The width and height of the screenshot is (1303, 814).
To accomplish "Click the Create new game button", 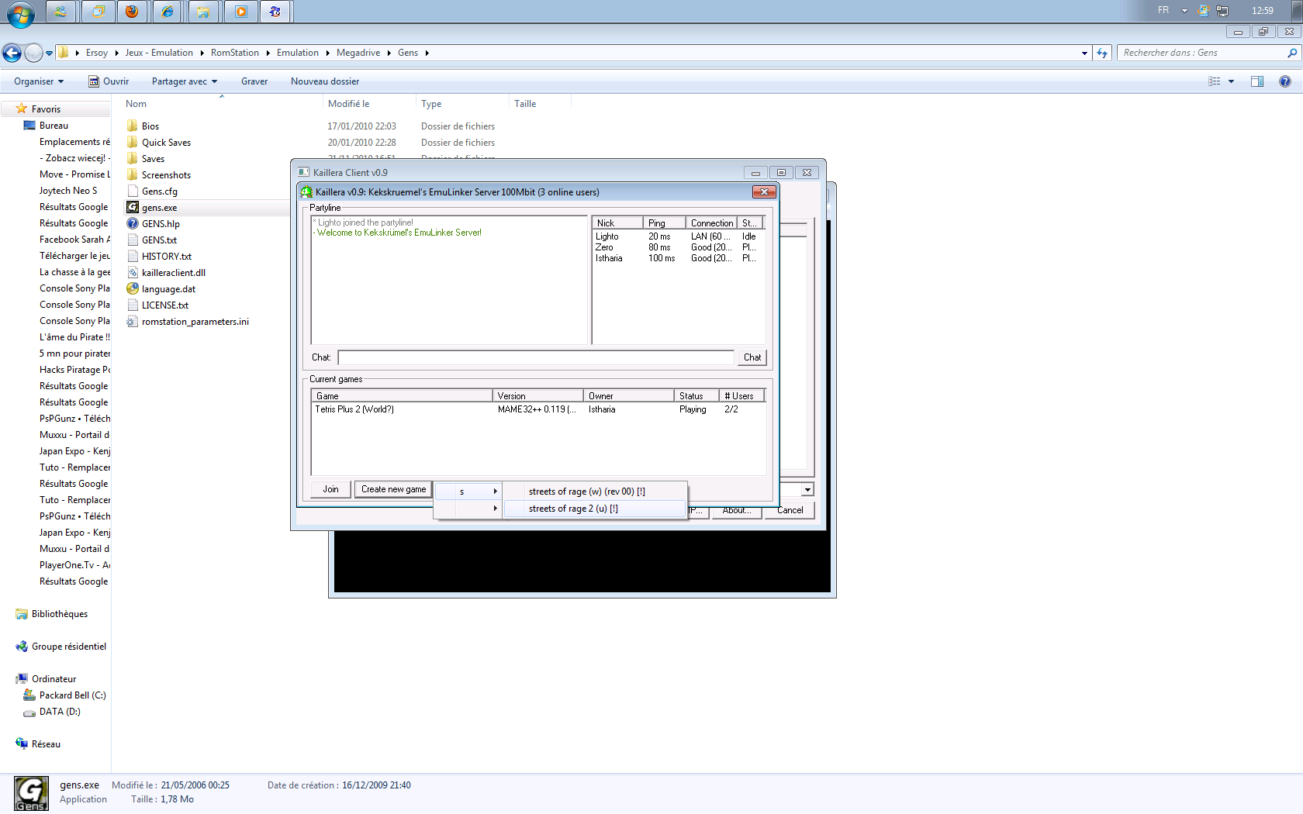I will 393,489.
